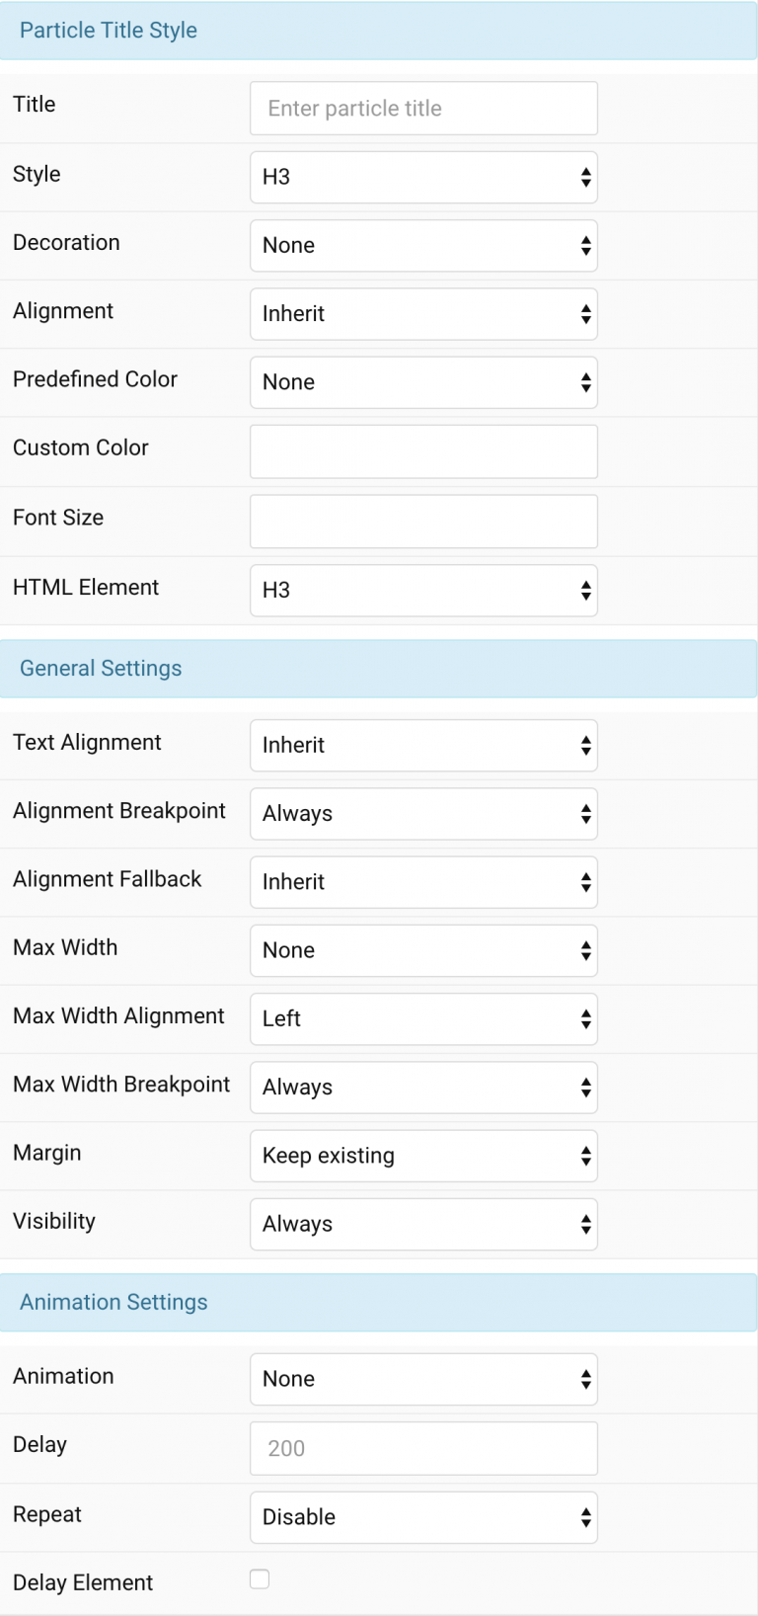Open the Alignment Fallback dropdown
The width and height of the screenshot is (758, 1616).
pyautogui.click(x=423, y=882)
